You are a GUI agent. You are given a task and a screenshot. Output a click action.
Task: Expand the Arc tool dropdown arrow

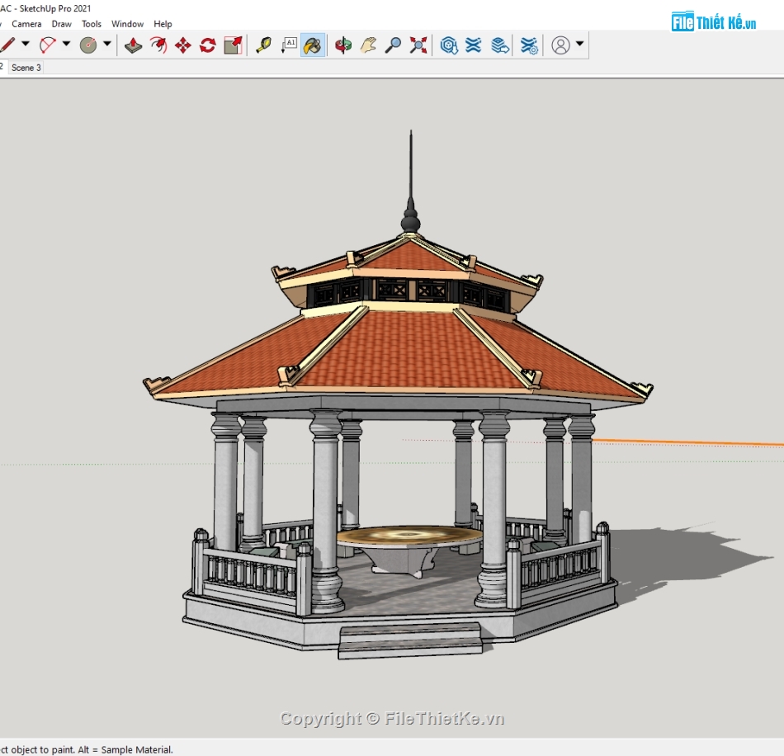coord(66,44)
